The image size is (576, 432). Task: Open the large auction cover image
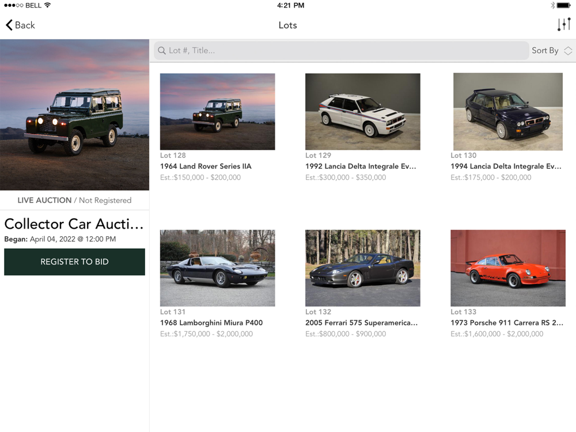click(74, 115)
